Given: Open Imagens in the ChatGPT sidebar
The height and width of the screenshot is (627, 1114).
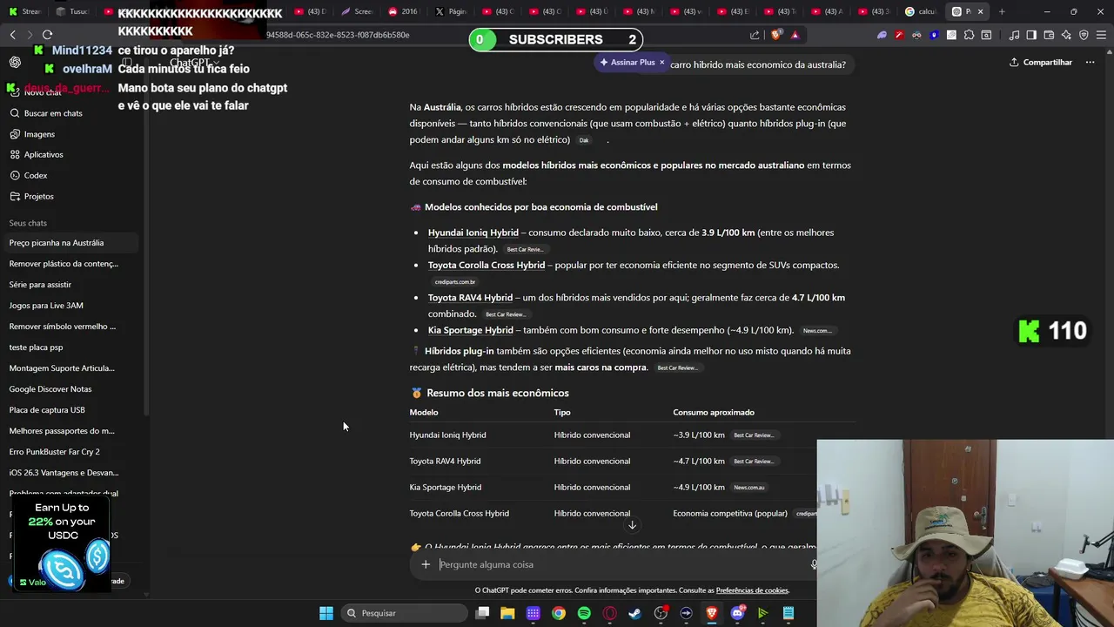Looking at the screenshot, I should tap(39, 134).
